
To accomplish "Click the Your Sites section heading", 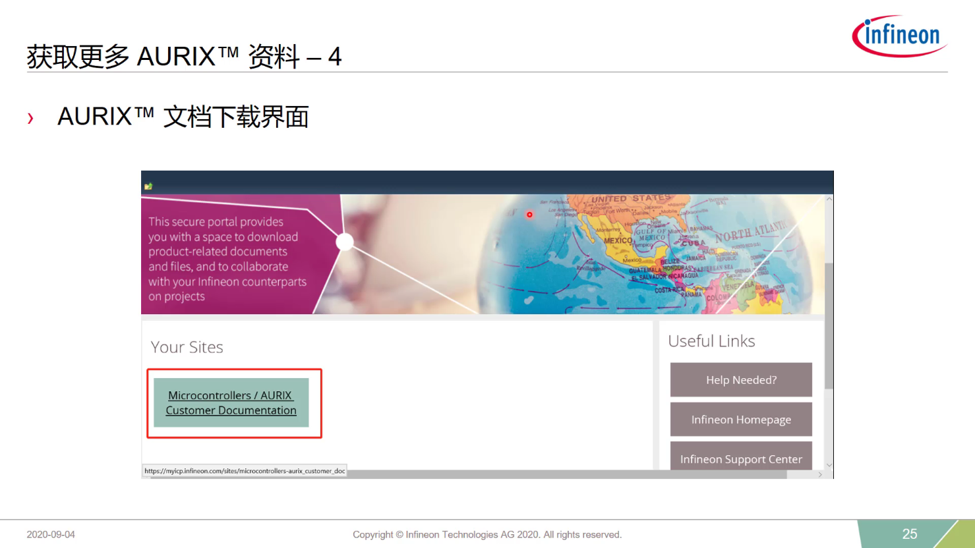I will (x=187, y=347).
